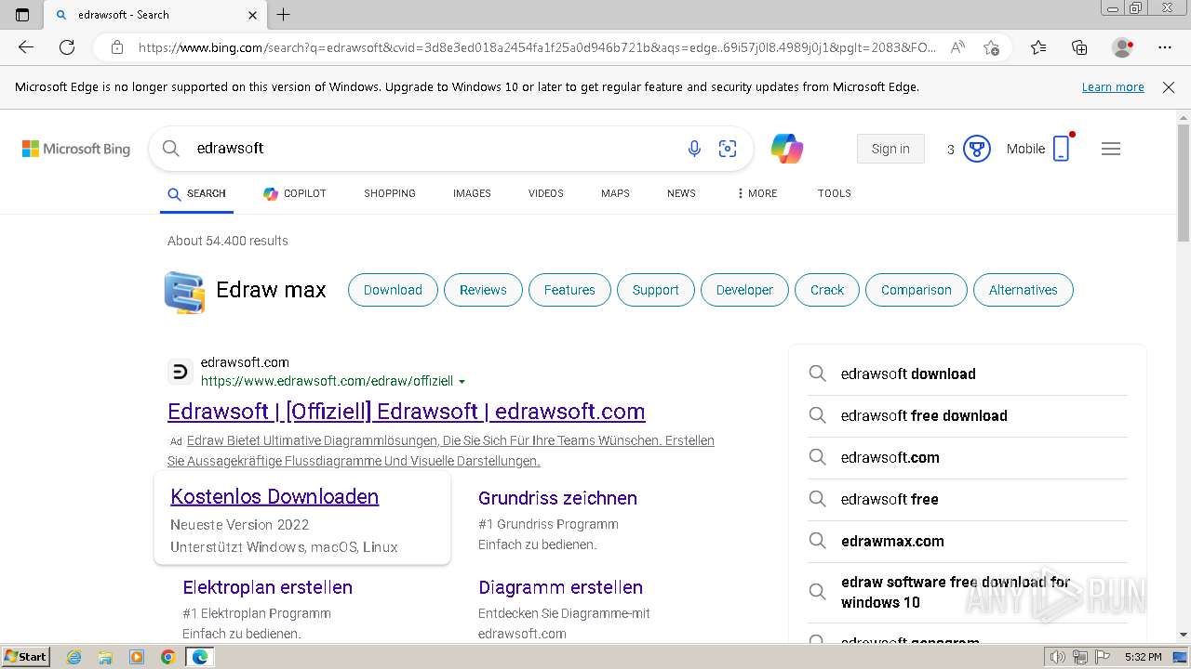This screenshot has height=669, width=1191.
Task: Select the Support pill button
Action: coord(655,290)
